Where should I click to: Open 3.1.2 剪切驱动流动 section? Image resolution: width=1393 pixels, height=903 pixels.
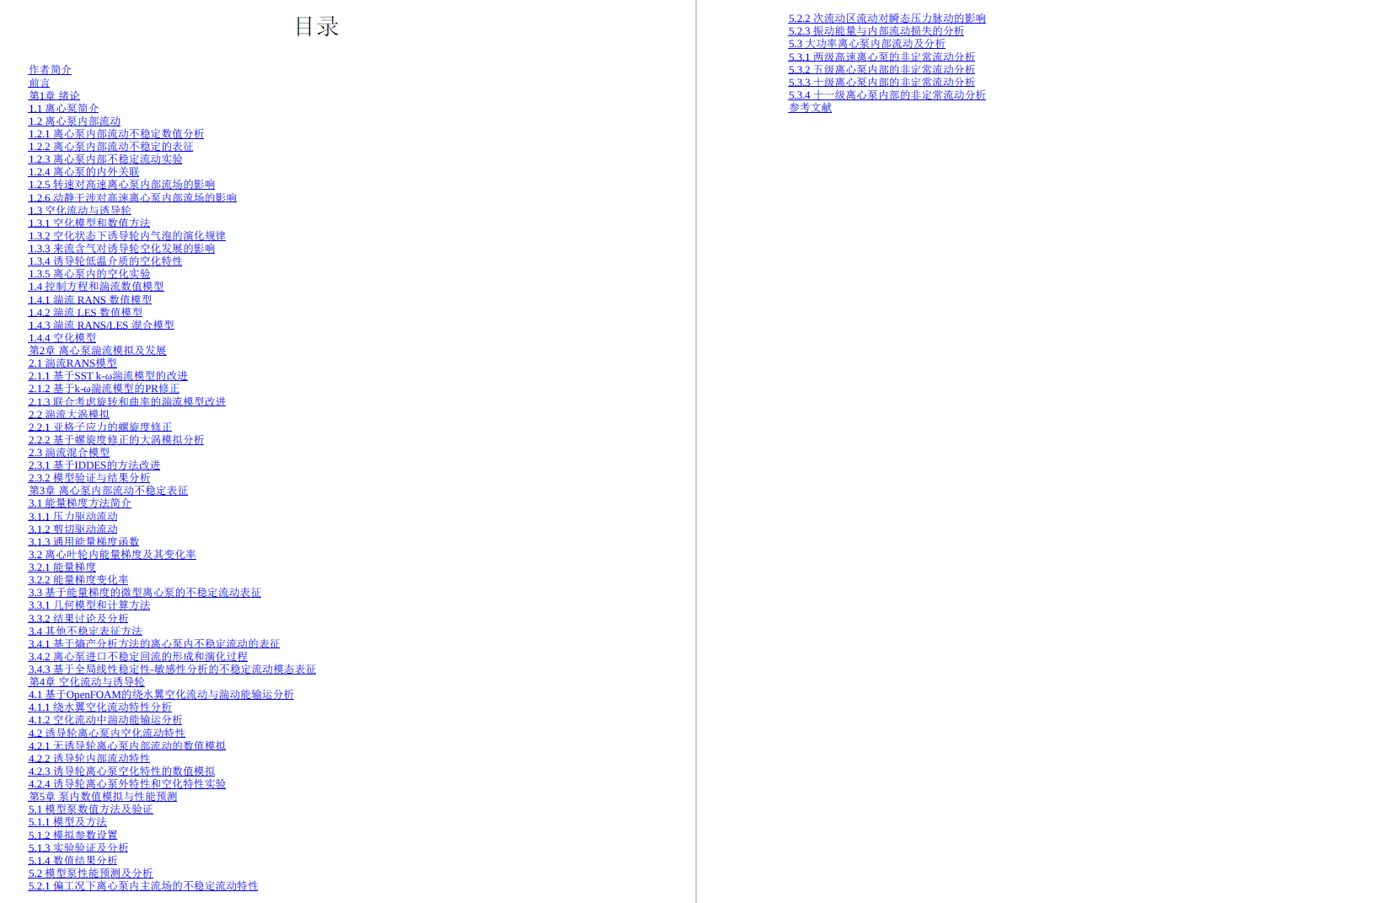point(72,529)
